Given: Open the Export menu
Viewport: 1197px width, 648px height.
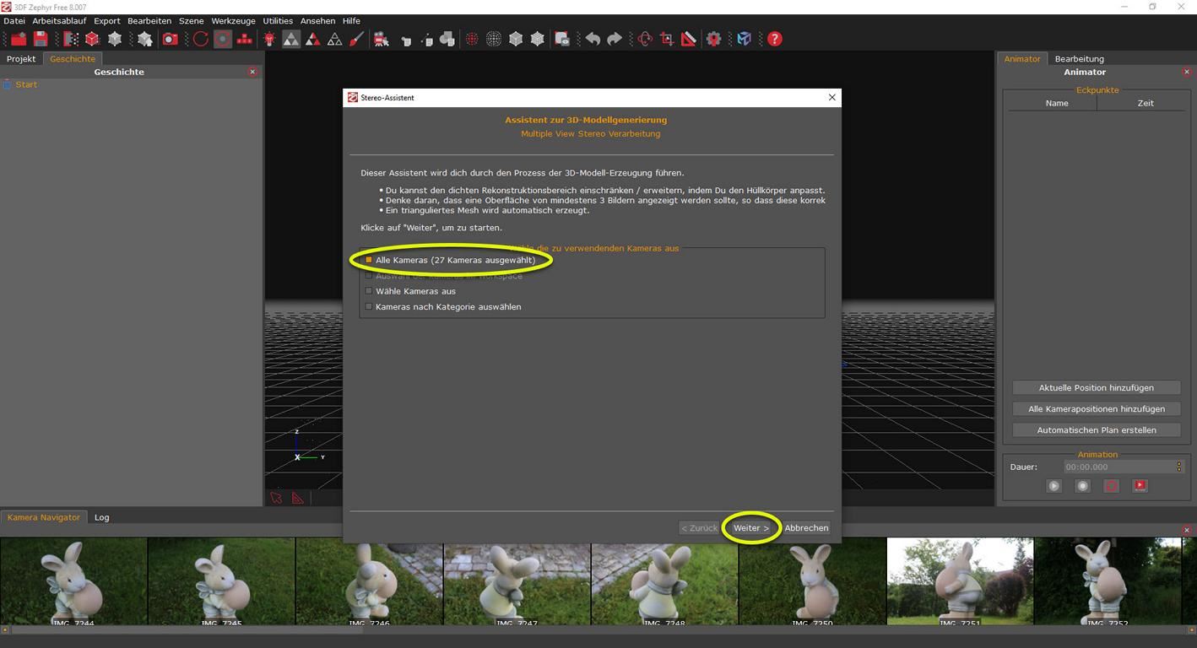Looking at the screenshot, I should click(x=106, y=21).
